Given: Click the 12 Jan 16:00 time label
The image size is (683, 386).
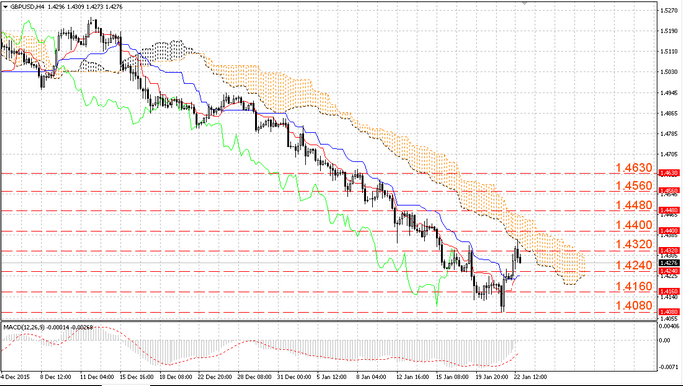Looking at the screenshot, I should [413, 376].
